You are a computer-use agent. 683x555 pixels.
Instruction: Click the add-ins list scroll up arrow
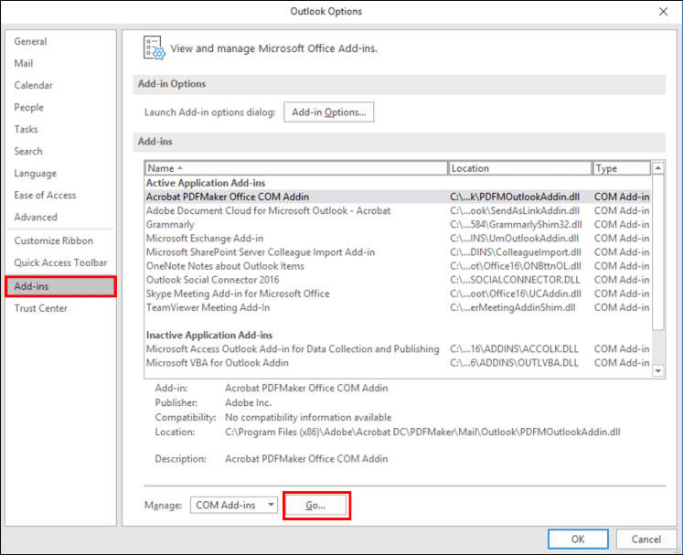658,168
